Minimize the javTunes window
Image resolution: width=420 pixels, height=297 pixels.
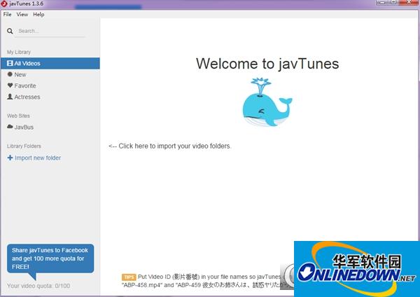(x=382, y=2)
